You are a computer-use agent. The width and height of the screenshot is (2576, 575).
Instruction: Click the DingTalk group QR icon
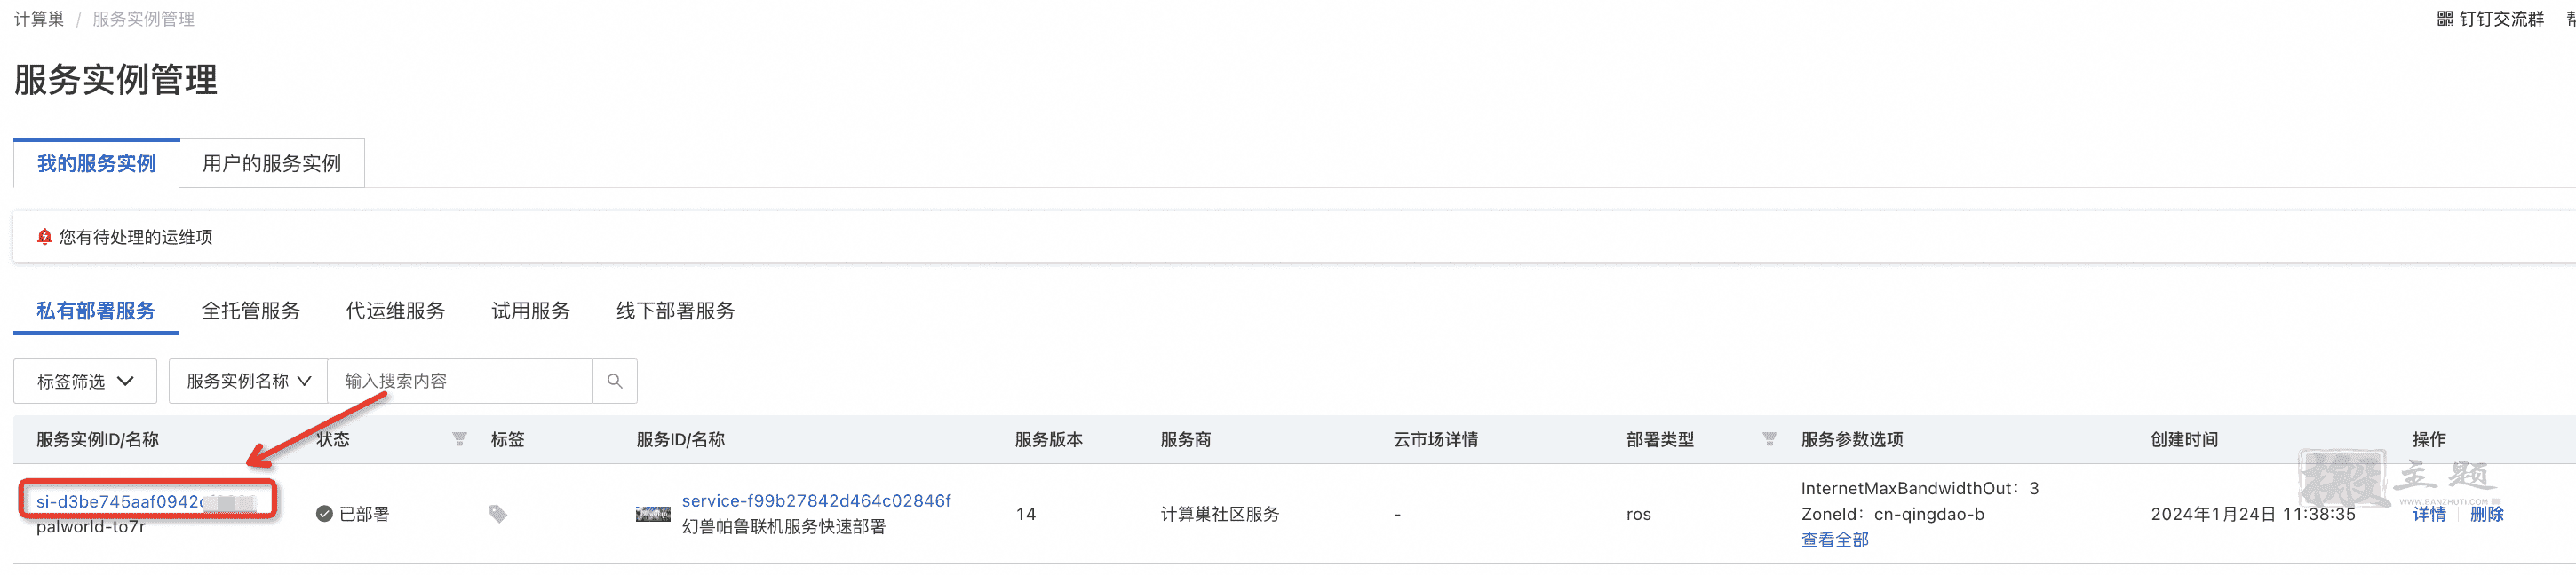[2445, 19]
